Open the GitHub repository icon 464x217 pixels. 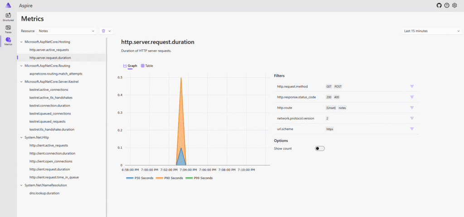[439, 5]
